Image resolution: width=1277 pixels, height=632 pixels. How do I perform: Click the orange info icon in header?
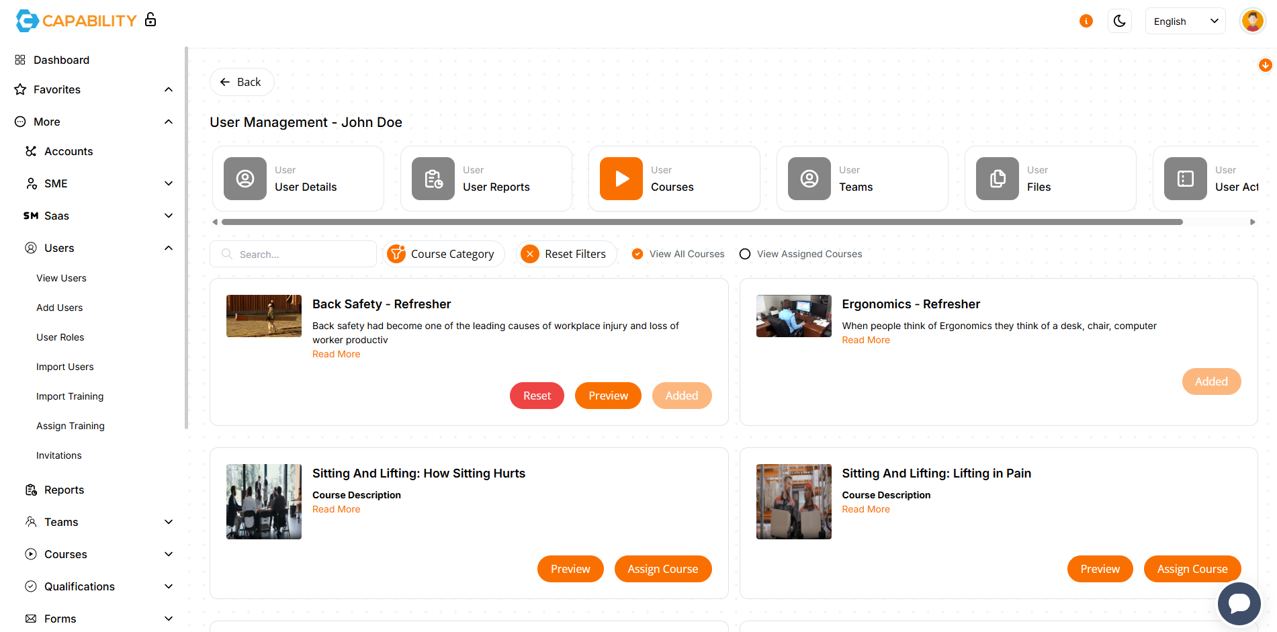point(1086,21)
